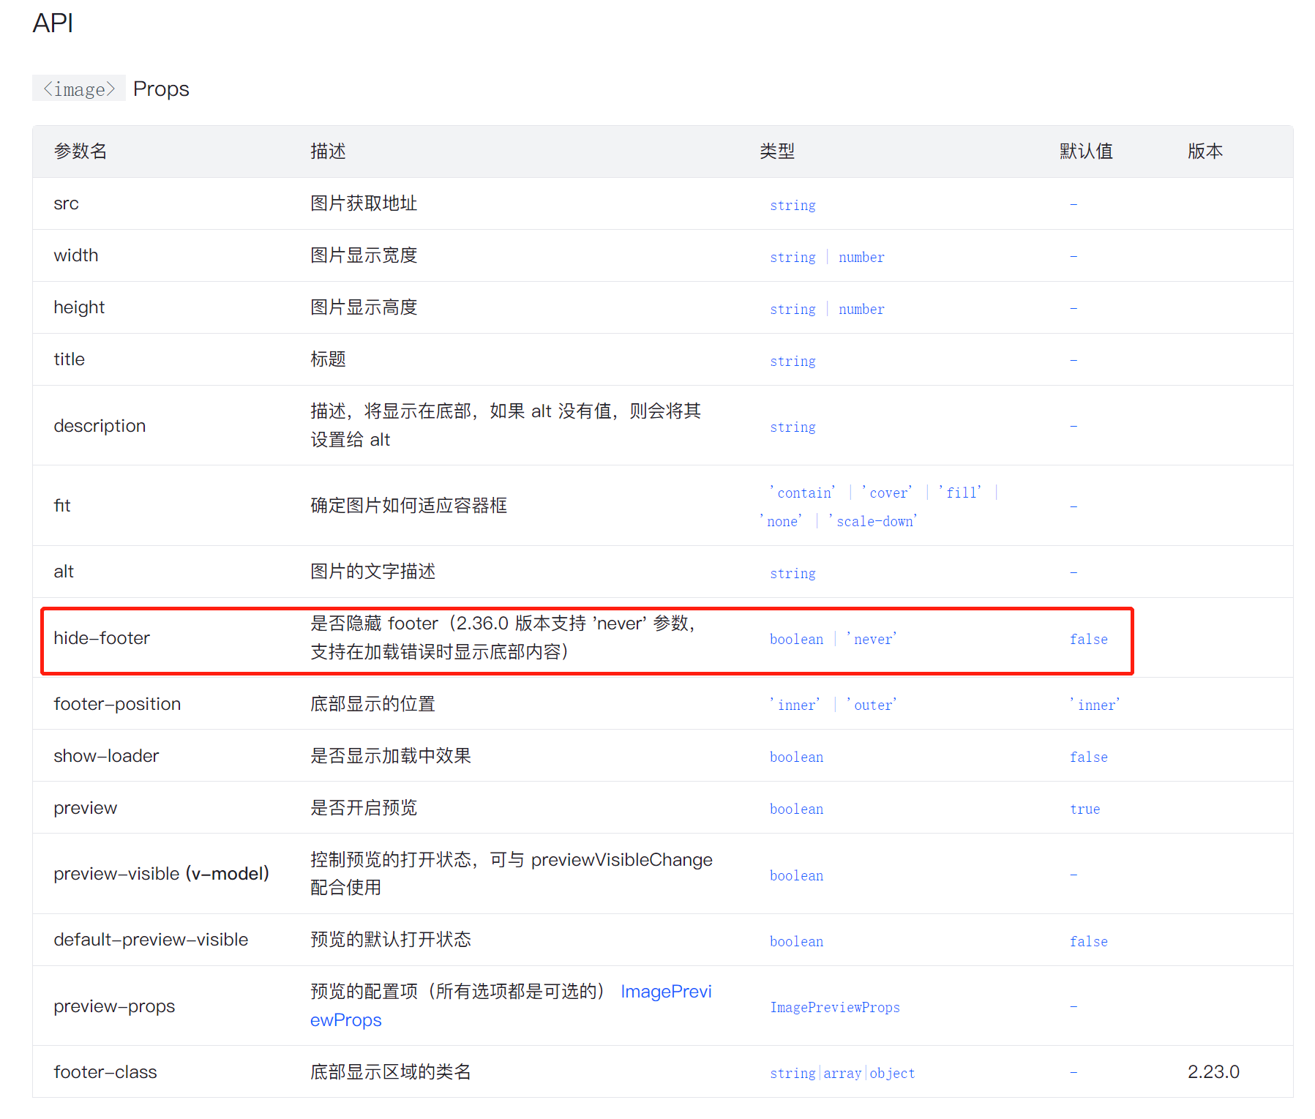This screenshot has height=1119, width=1315.
Task: Click the <image> tag label near Props heading
Action: (x=78, y=89)
